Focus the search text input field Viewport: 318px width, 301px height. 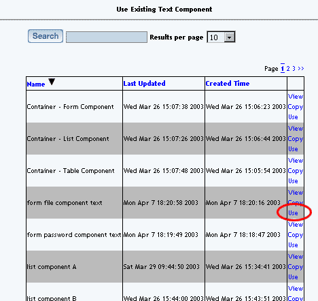[x=107, y=37]
